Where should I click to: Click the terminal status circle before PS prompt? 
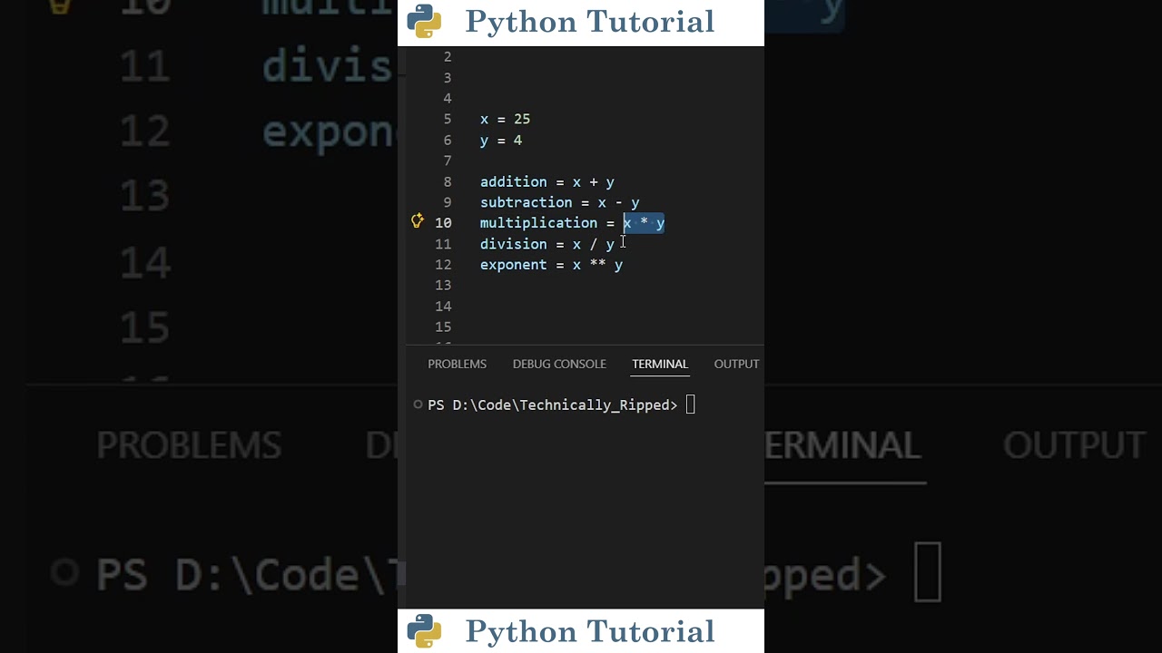point(418,404)
